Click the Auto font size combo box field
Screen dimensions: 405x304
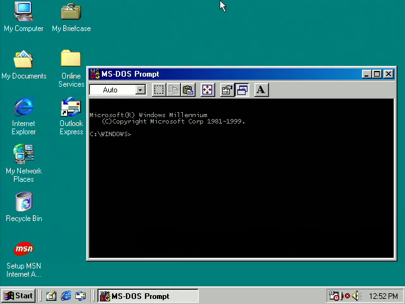pos(118,90)
